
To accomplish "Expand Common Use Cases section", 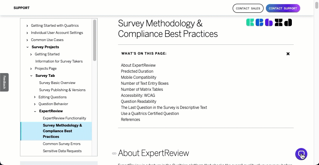I will pyautogui.click(x=27, y=40).
